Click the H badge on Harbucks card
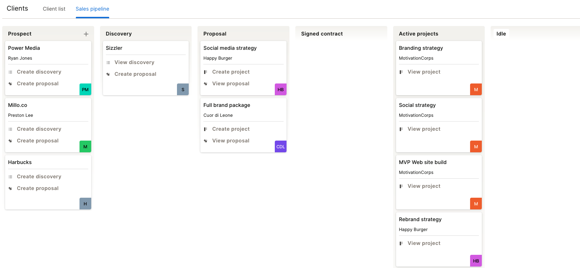The height and width of the screenshot is (268, 580). coord(85,204)
